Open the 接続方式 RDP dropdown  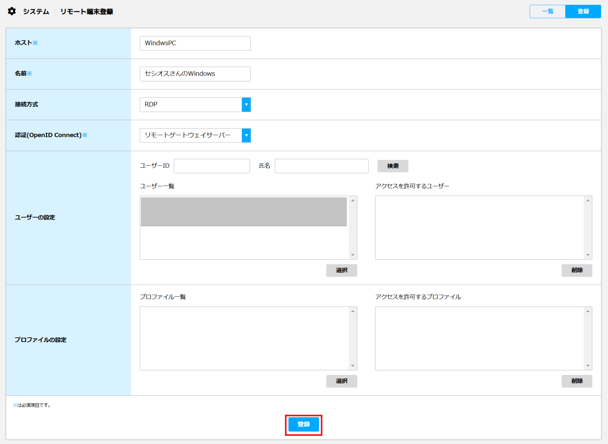[x=195, y=105]
